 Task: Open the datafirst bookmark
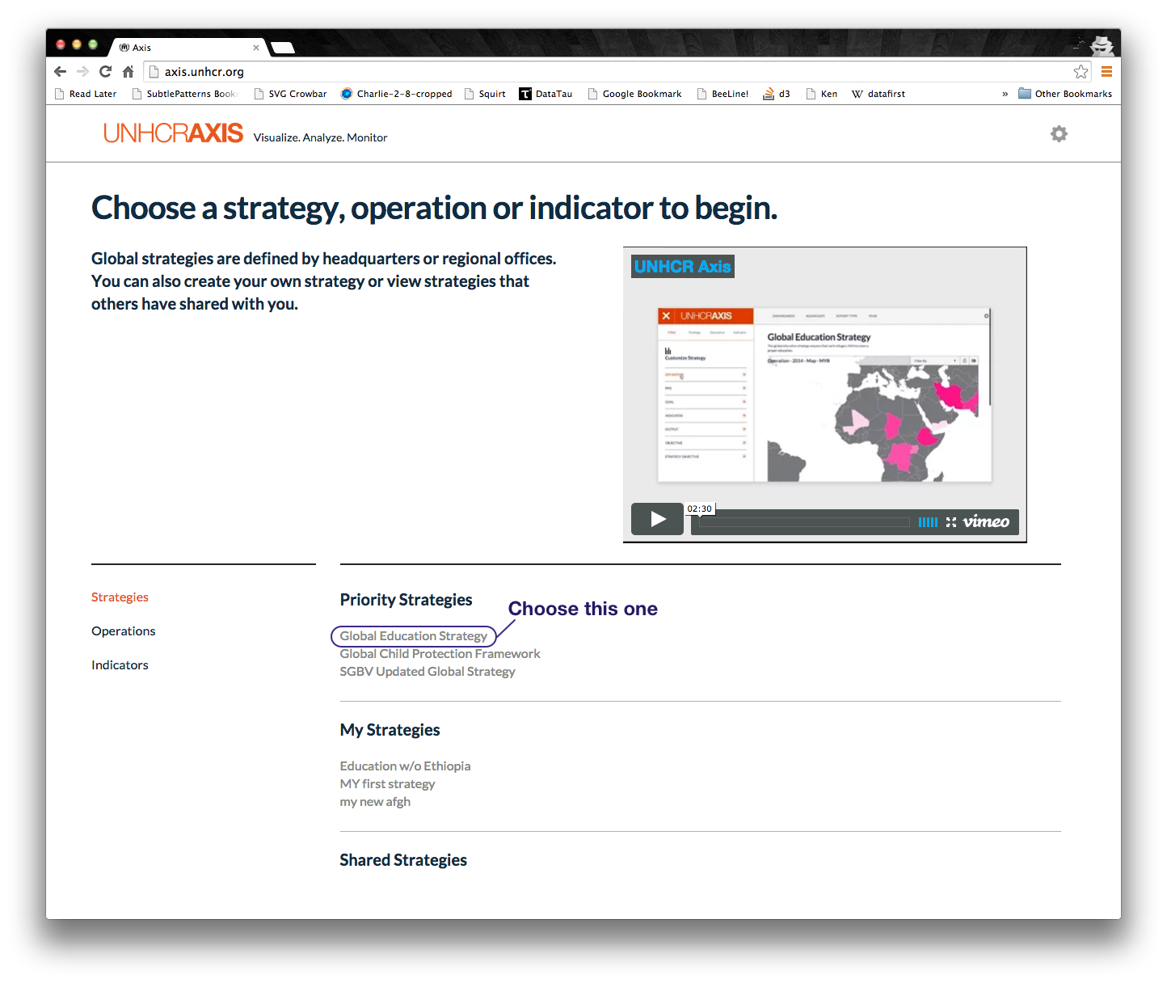pyautogui.click(x=878, y=94)
